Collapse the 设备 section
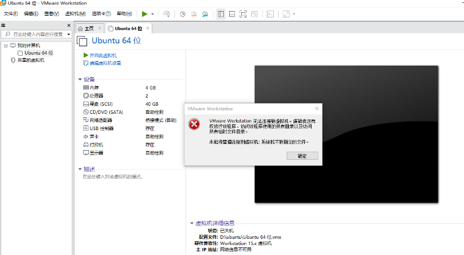The image size is (464, 255). (x=80, y=79)
